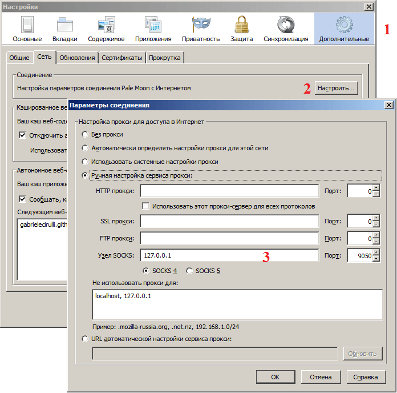Enable using this proxy for all protocols
The image size is (397, 393).
tap(146, 206)
